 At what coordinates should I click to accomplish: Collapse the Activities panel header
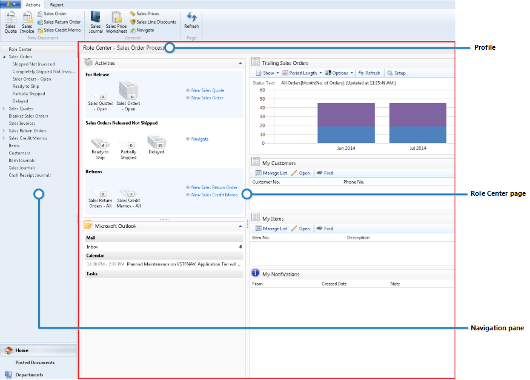coord(239,62)
